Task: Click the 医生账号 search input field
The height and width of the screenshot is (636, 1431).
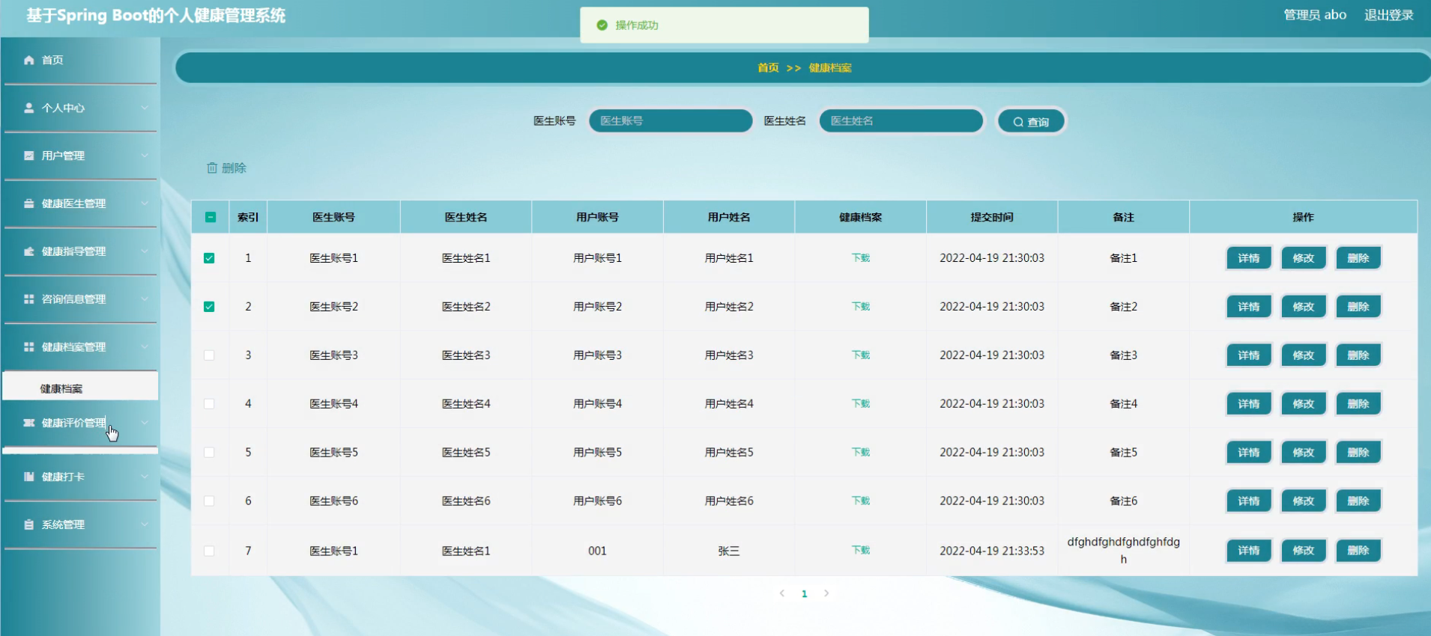Action: point(671,121)
